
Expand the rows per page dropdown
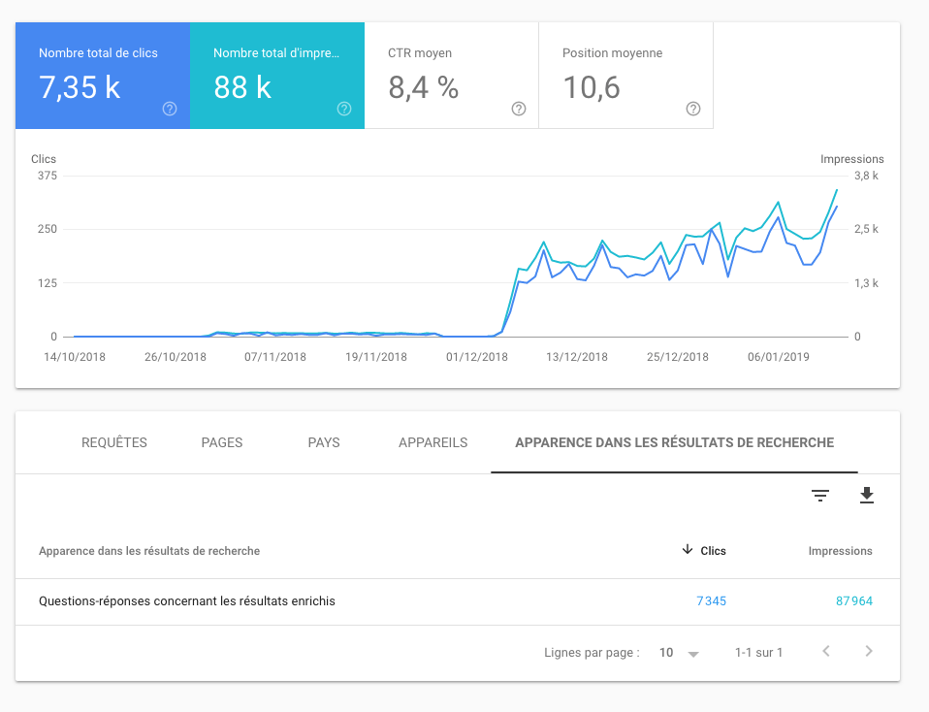679,653
